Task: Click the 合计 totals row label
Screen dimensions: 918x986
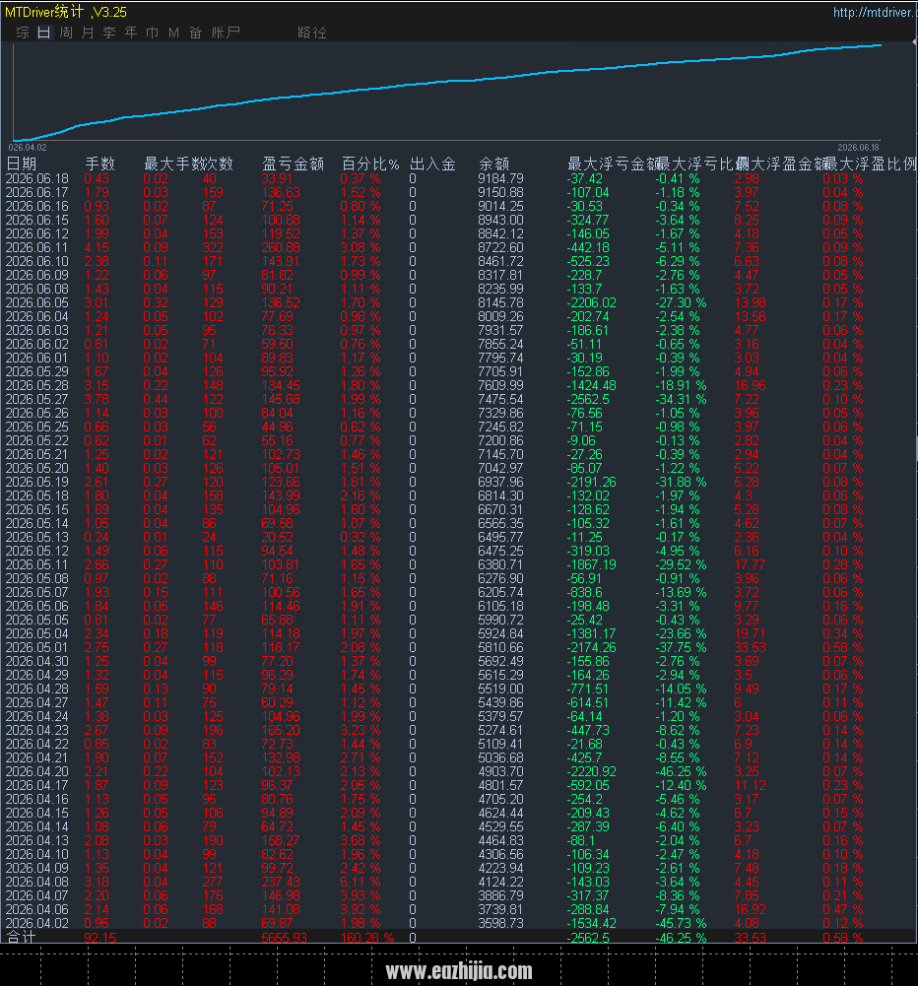Action: pos(22,937)
